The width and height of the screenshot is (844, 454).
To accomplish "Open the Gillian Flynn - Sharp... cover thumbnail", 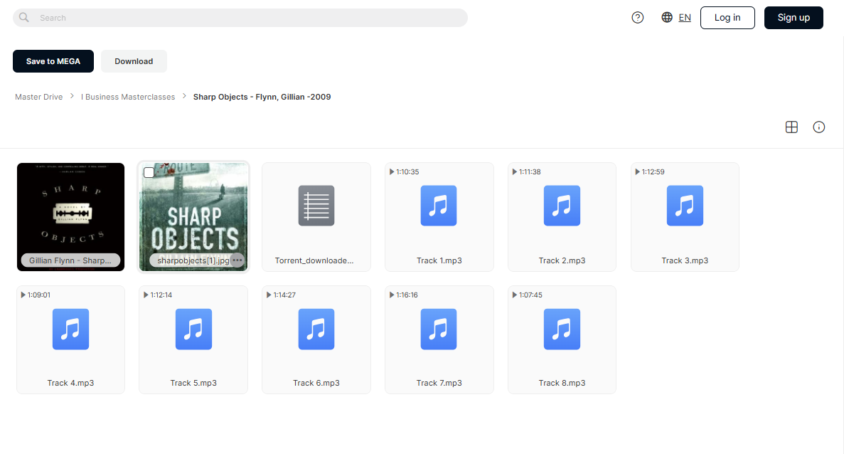I will tap(70, 216).
